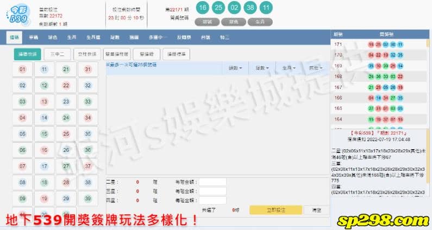Open the 尾數 dropdown above the selection area
This screenshot has width=432, height=230.
coord(262,68)
